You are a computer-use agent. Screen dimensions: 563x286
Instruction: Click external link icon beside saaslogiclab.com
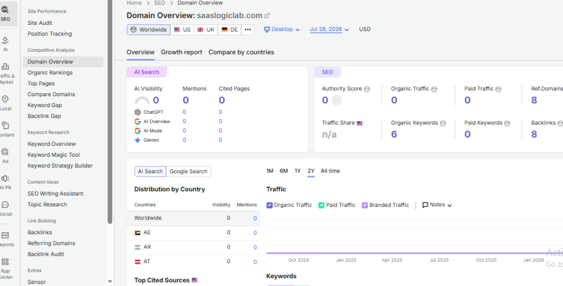pyautogui.click(x=267, y=16)
